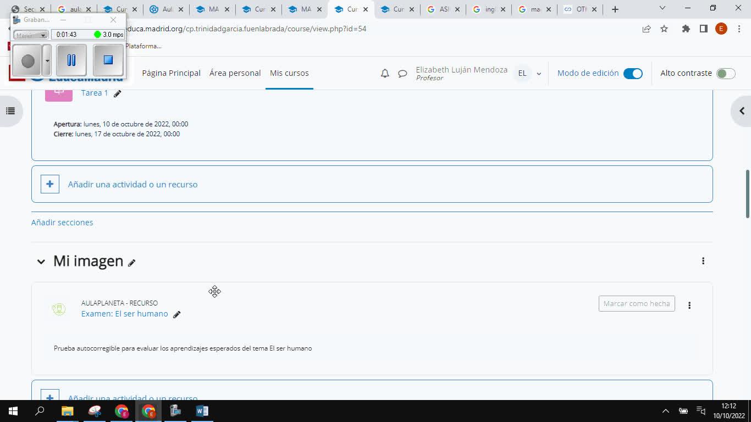Open the Chrome tab search dropdown
This screenshot has height=422, width=751.
pos(662,8)
